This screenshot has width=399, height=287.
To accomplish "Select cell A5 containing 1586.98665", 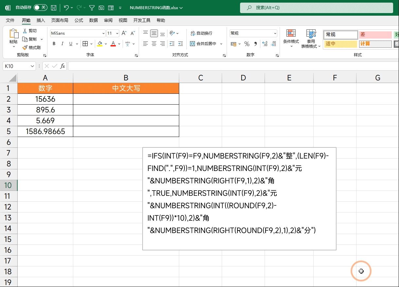I will pyautogui.click(x=45, y=131).
